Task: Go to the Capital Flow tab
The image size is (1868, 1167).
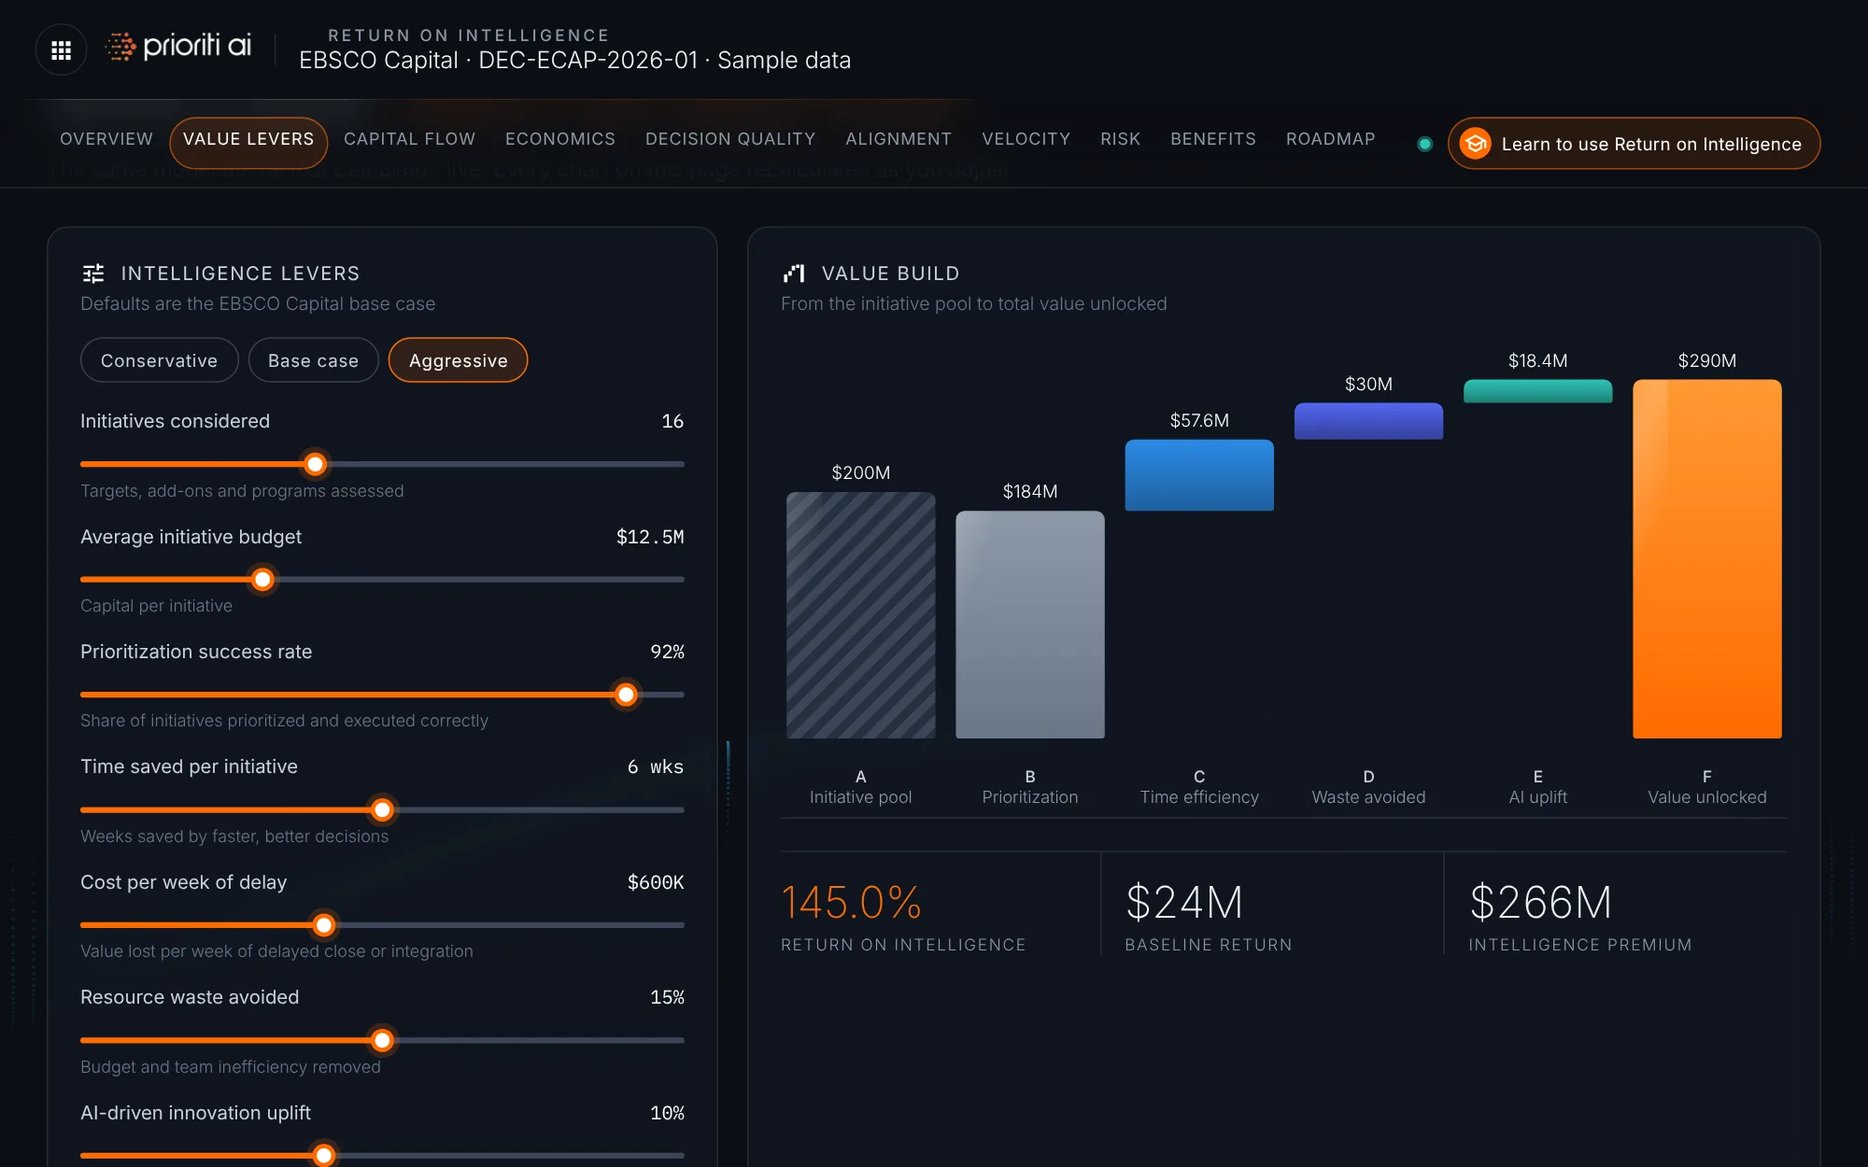Action: 410,139
